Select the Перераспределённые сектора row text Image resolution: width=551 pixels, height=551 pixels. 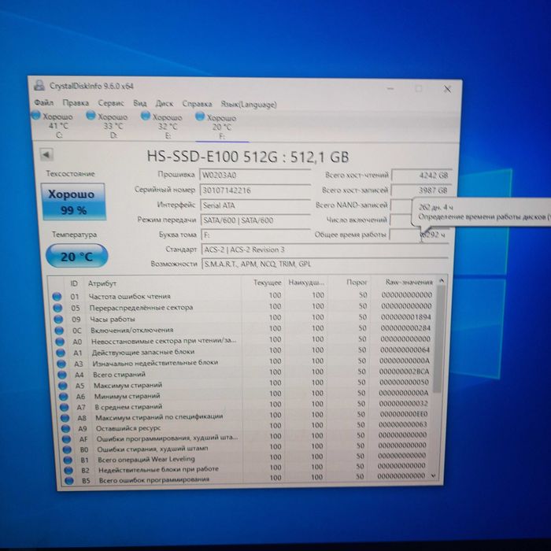[141, 308]
